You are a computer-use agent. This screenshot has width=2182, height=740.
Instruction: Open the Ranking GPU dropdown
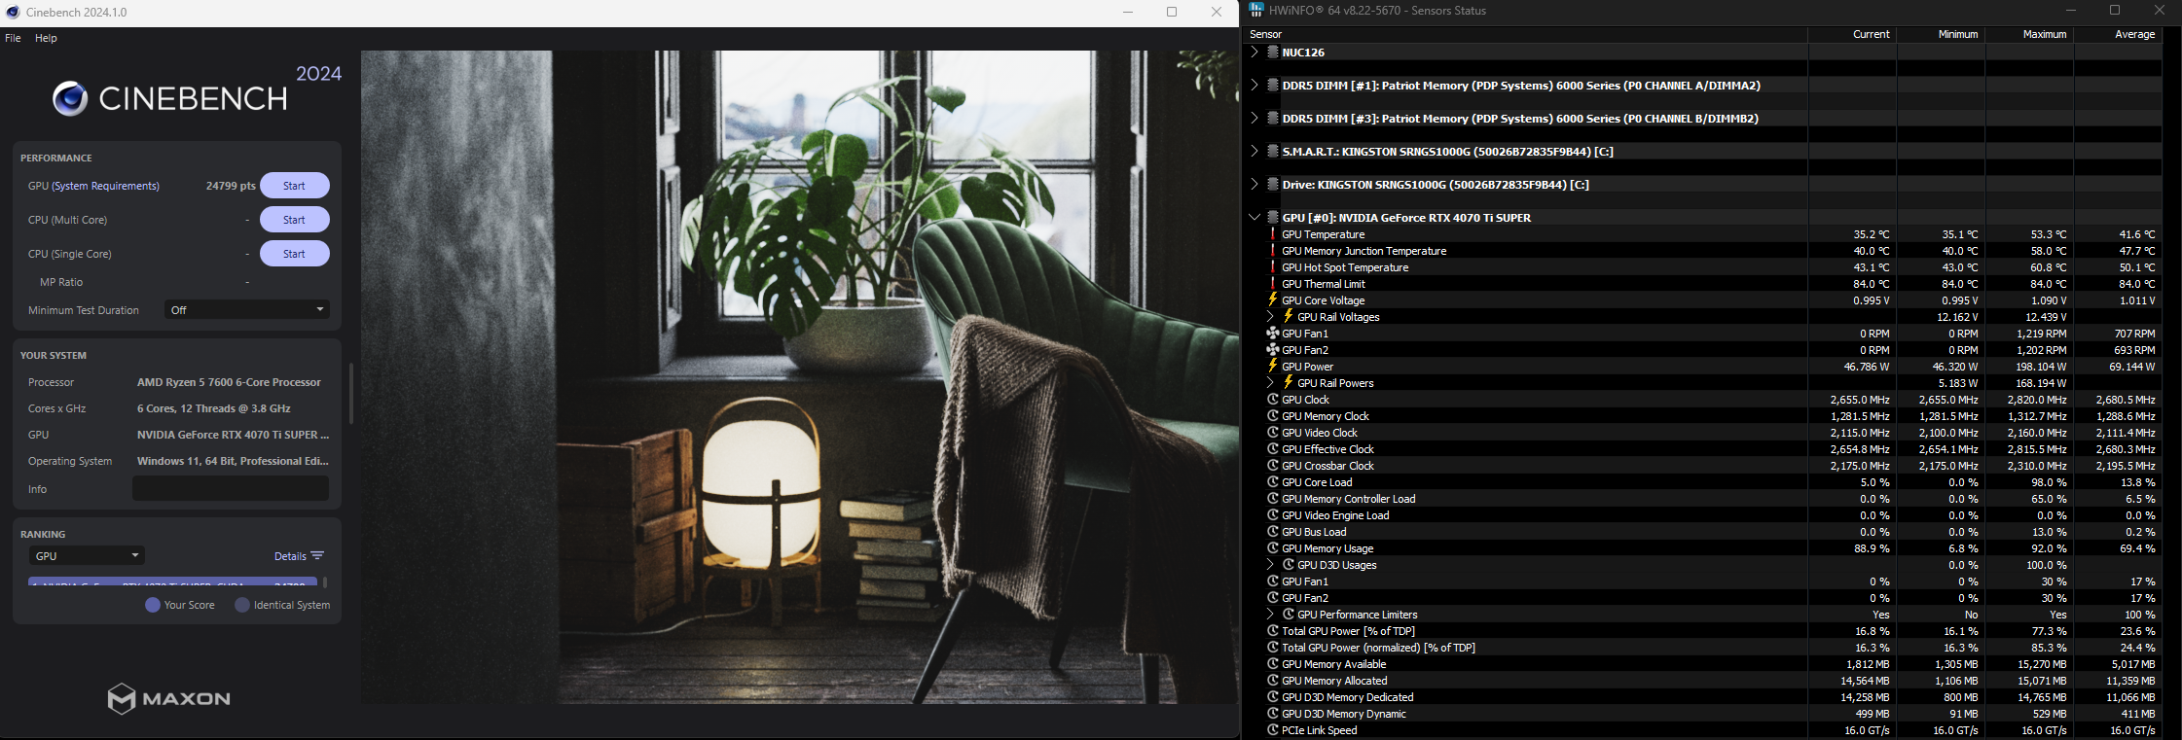87,556
